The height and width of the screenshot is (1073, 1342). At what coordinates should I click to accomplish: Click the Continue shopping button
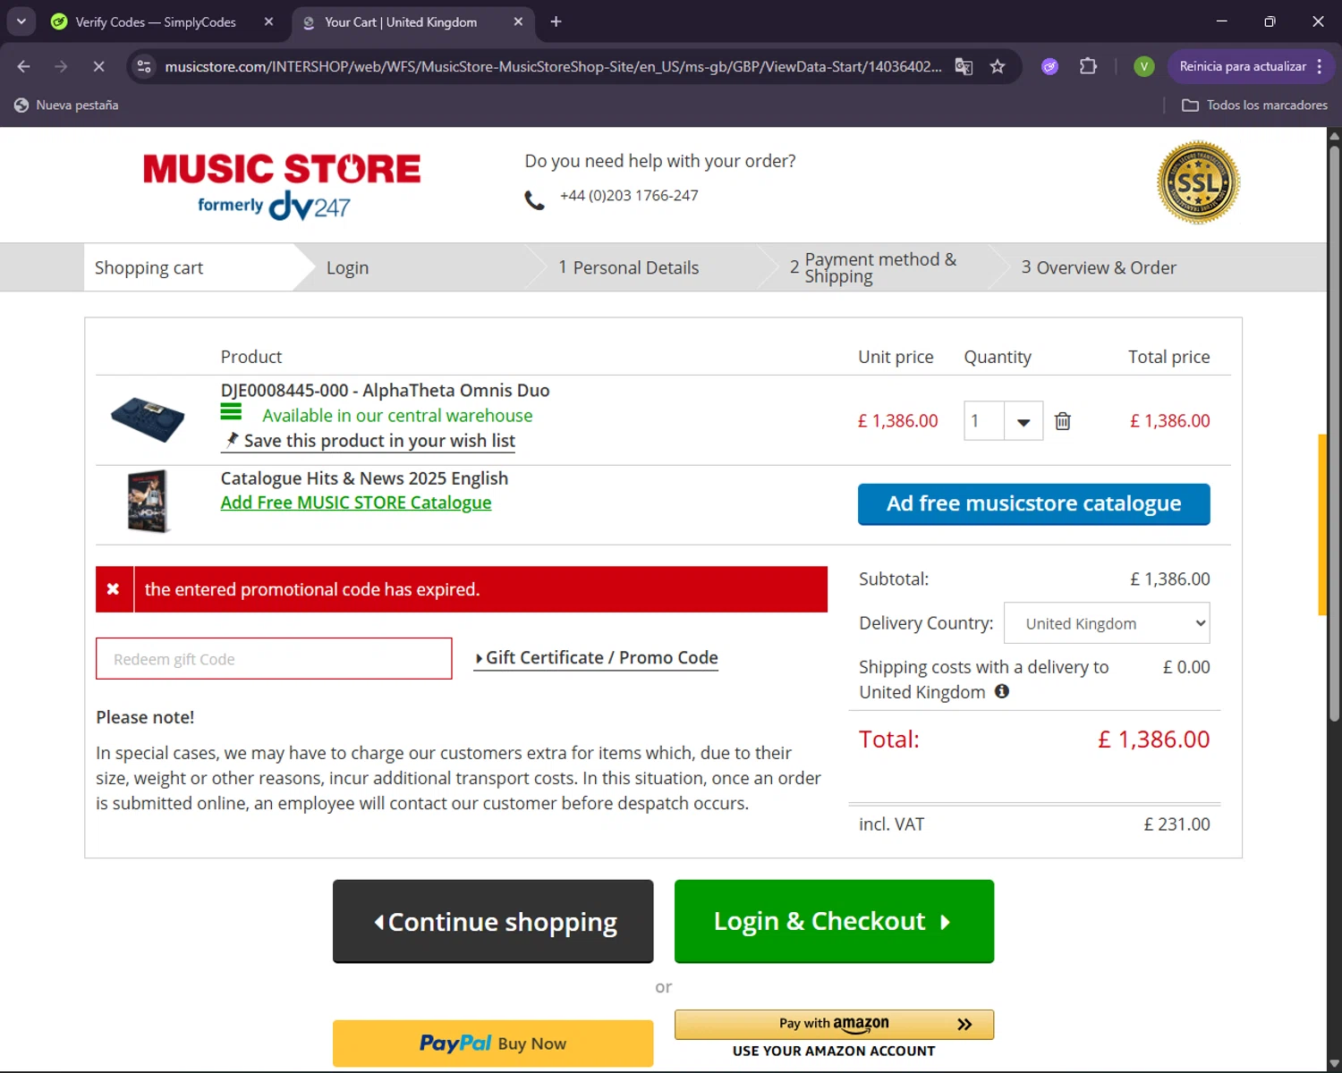(x=493, y=921)
